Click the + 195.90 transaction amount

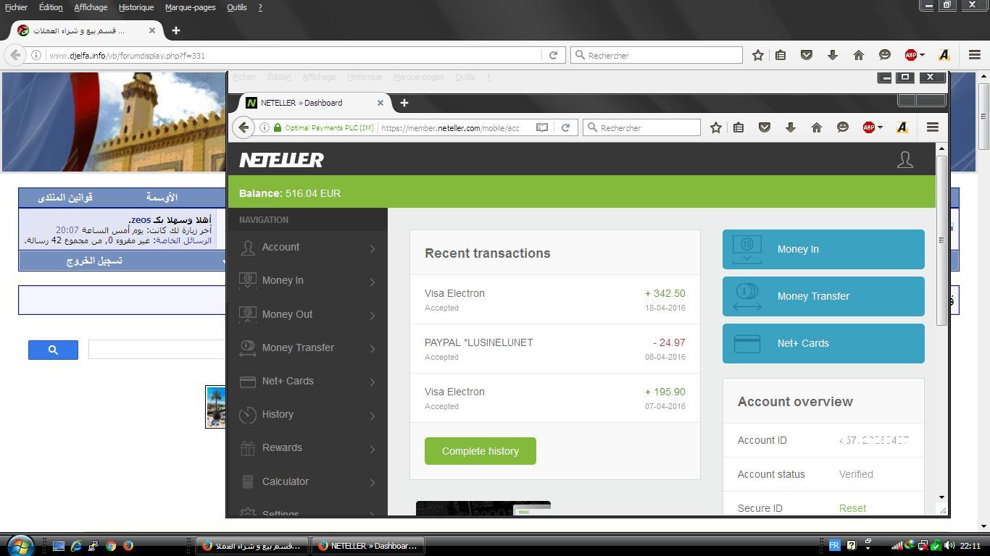pyautogui.click(x=665, y=392)
